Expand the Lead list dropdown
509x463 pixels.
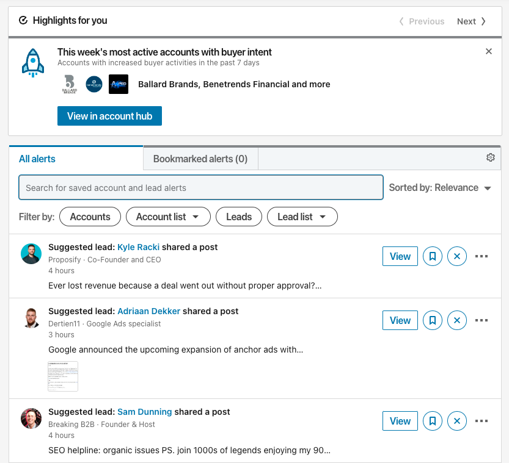tap(302, 217)
